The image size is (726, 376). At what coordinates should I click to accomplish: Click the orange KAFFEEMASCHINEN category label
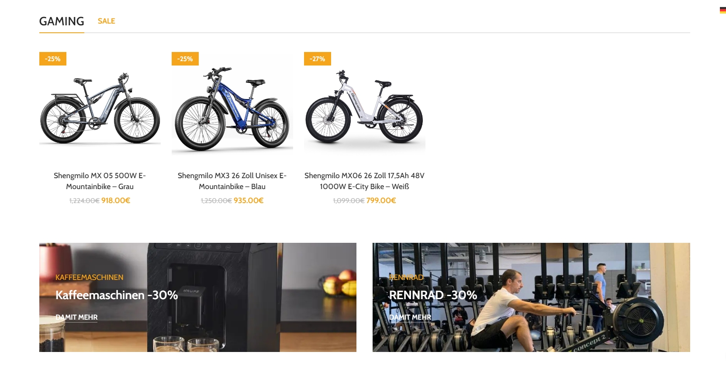coord(90,277)
